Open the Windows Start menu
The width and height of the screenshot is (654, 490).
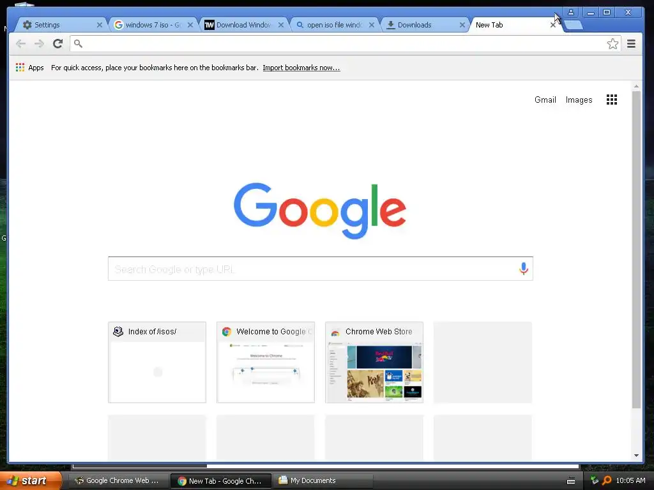31,480
